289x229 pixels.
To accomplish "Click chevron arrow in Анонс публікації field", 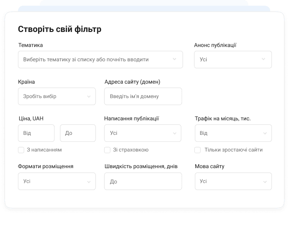I will coord(264,59).
